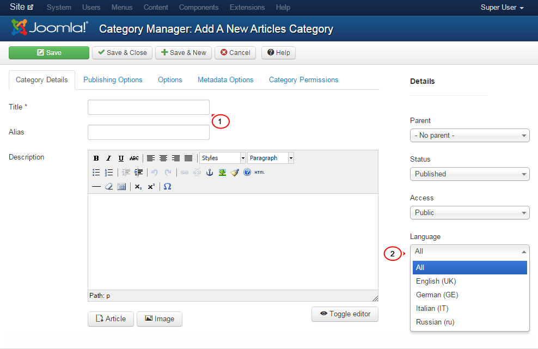The width and height of the screenshot is (538, 349).
Task: Choose English (UK) language option
Action: (x=470, y=281)
